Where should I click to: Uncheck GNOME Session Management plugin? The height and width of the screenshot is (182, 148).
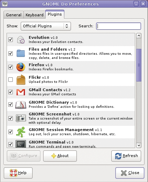click(10, 132)
